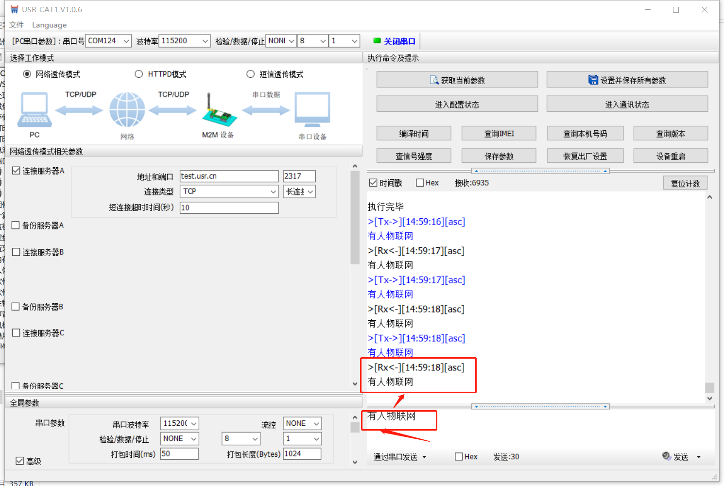
Task: Open the Language menu
Action: tap(49, 25)
